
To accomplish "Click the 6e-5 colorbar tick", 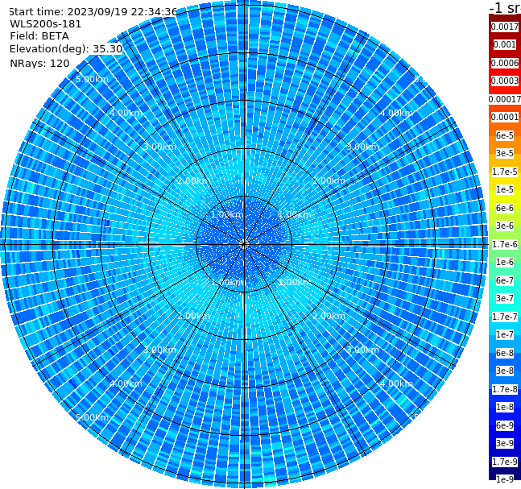I will tap(505, 135).
